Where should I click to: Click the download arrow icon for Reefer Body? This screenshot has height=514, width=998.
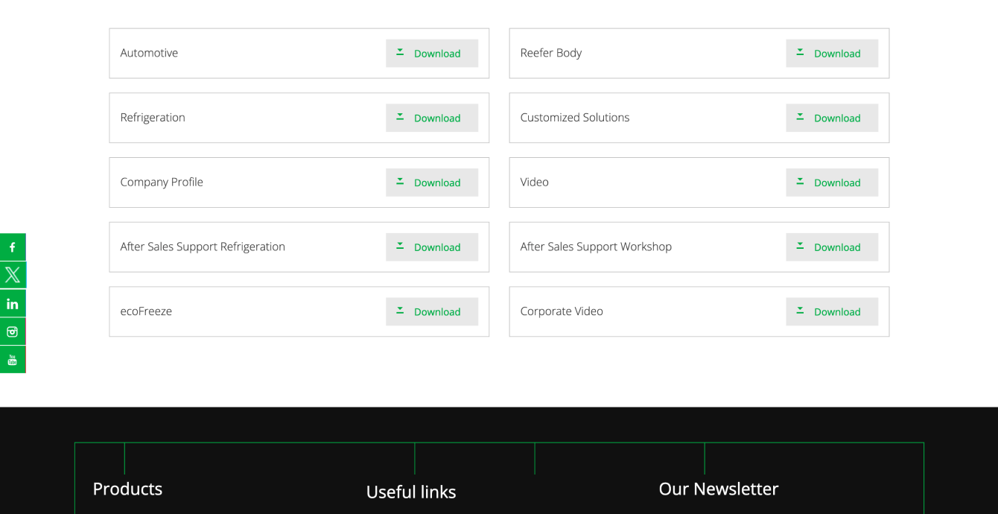(800, 53)
